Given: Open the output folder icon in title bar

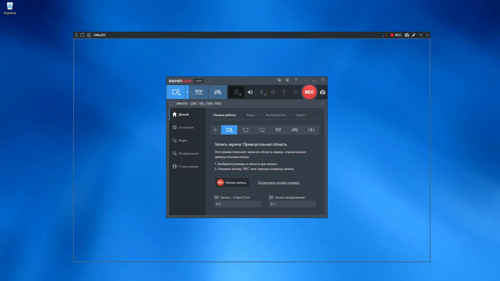Looking at the screenshot, I should point(279,80).
